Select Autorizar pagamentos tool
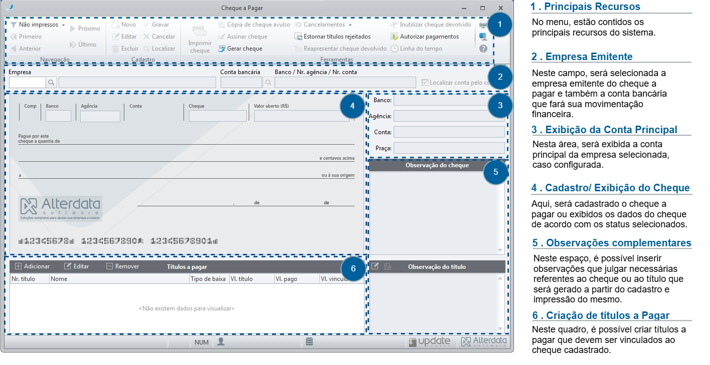Image resolution: width=710 pixels, height=365 pixels. tap(425, 37)
